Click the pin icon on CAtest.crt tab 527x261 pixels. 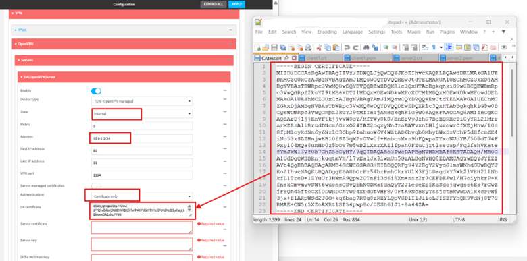click(286, 58)
